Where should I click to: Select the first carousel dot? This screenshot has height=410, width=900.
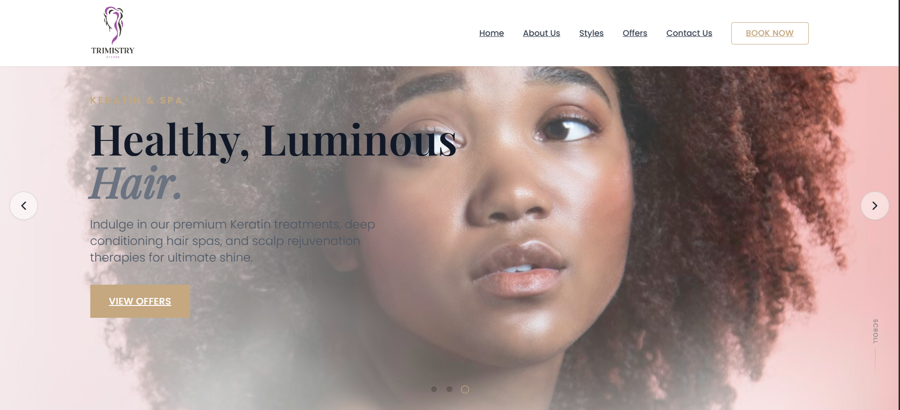click(x=434, y=389)
